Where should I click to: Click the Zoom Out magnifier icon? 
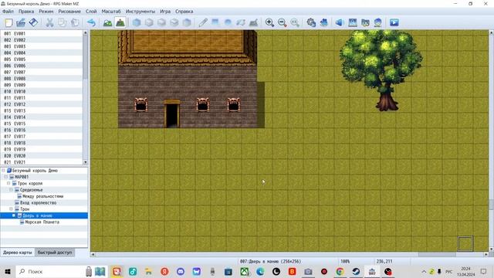[283, 22]
